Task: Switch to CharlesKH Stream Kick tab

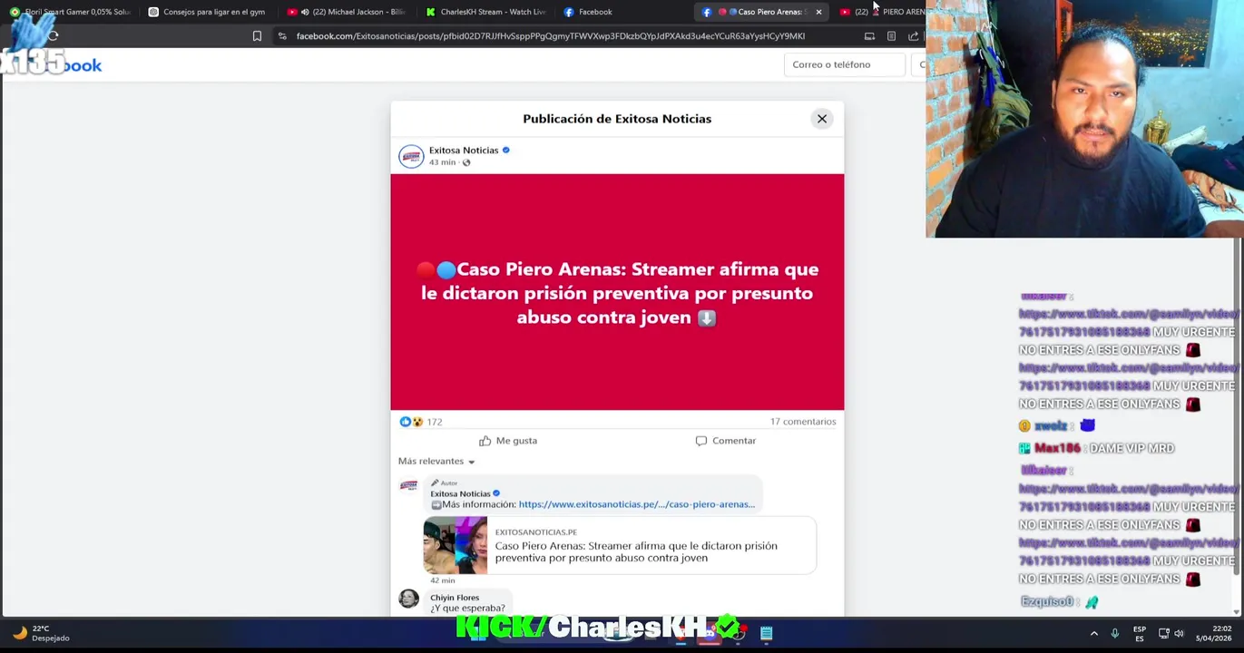Action: pos(485,12)
